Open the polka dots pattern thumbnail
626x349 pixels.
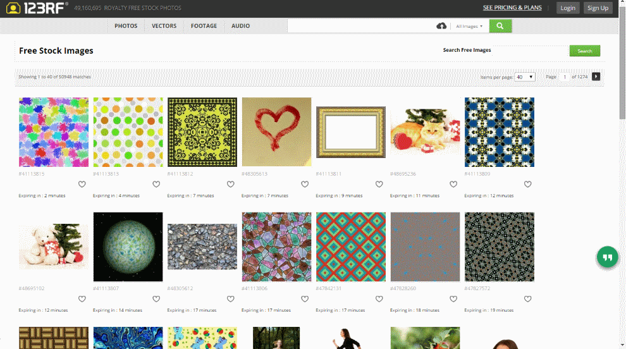click(x=128, y=132)
